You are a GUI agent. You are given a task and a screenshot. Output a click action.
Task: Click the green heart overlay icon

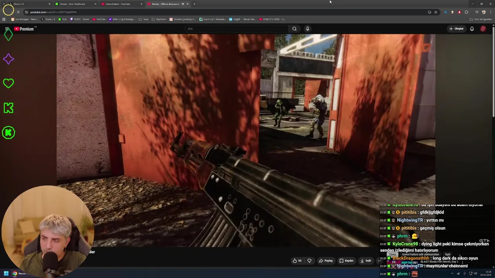(8, 83)
